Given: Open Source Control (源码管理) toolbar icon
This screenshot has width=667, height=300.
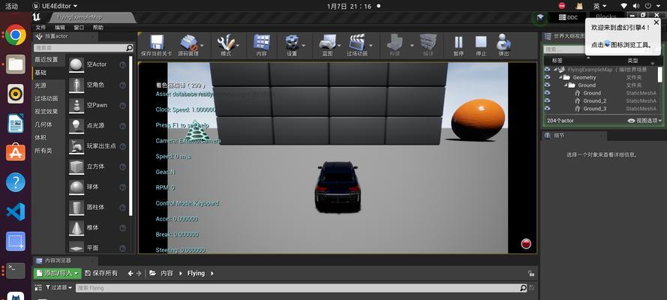Looking at the screenshot, I should coord(188,43).
